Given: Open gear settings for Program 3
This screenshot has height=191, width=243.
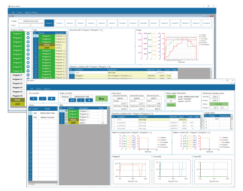Looking at the screenshot, I should [x=28, y=42].
